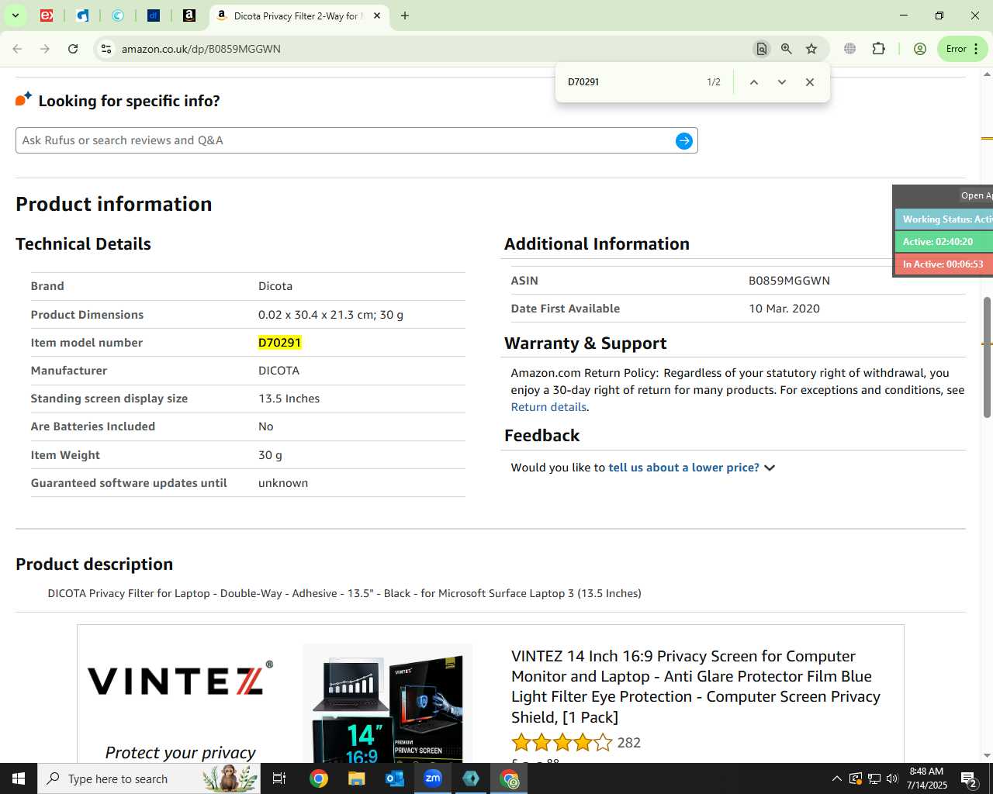Open the active Chrome window on taskbar
993x794 pixels.
509,778
